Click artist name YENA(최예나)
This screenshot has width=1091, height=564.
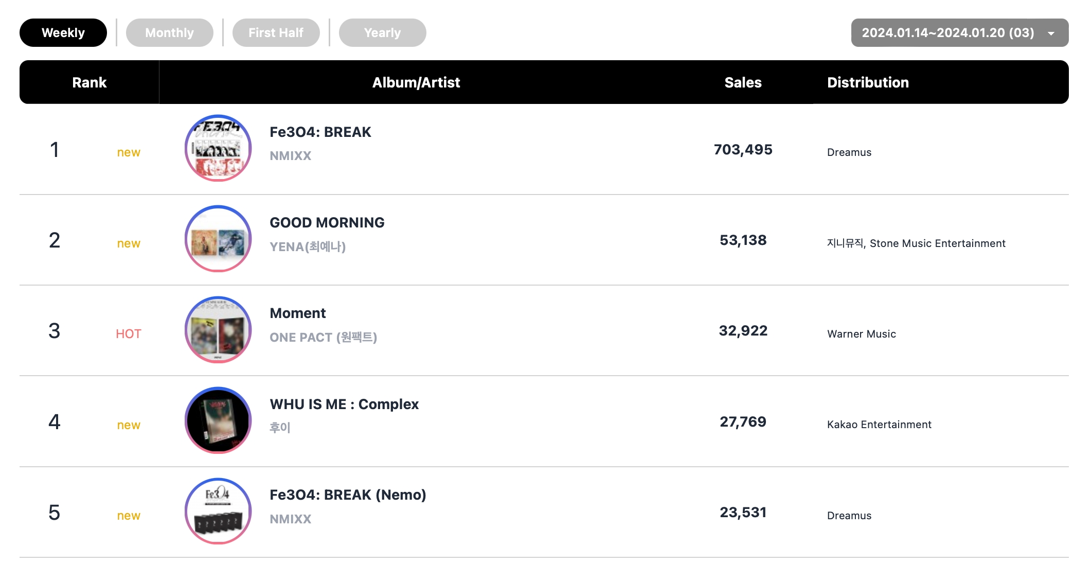coord(308,247)
